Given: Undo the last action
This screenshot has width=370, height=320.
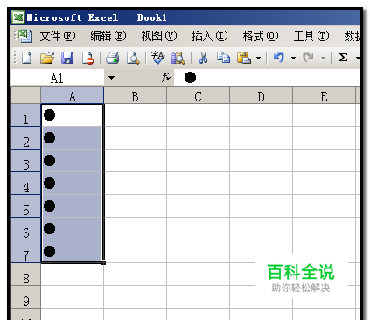Looking at the screenshot, I should (279, 58).
